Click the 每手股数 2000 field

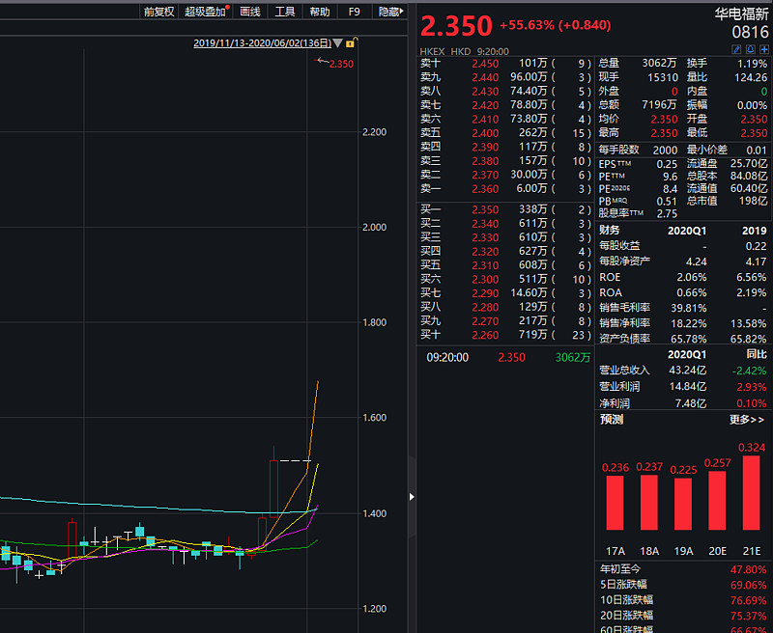pyautogui.click(x=638, y=150)
